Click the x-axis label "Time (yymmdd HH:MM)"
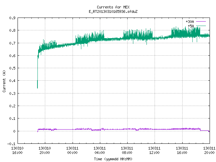The height and width of the screenshot is (162, 216). pos(113,159)
